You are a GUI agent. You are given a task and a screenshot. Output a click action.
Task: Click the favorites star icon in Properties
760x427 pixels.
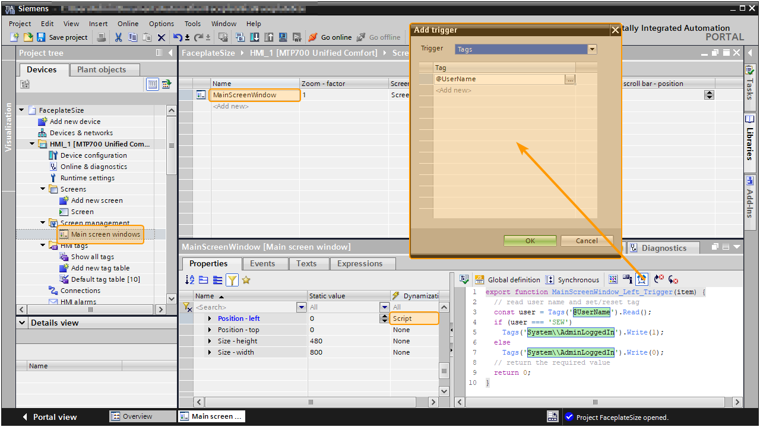pyautogui.click(x=246, y=280)
